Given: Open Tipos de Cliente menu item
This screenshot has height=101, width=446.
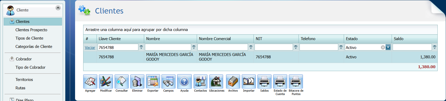Looking at the screenshot, I should [29, 38].
